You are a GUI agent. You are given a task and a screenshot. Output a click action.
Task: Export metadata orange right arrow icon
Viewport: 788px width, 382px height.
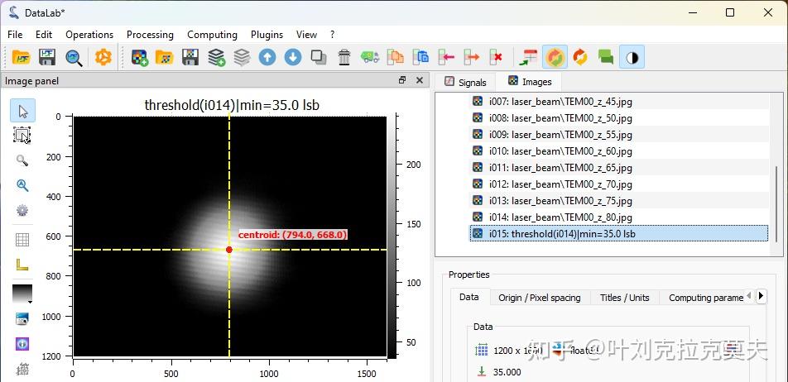[472, 57]
